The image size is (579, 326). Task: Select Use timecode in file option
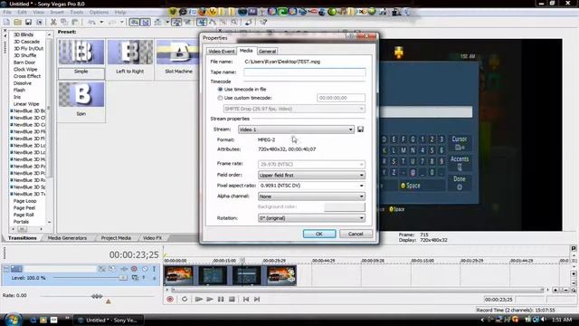220,90
